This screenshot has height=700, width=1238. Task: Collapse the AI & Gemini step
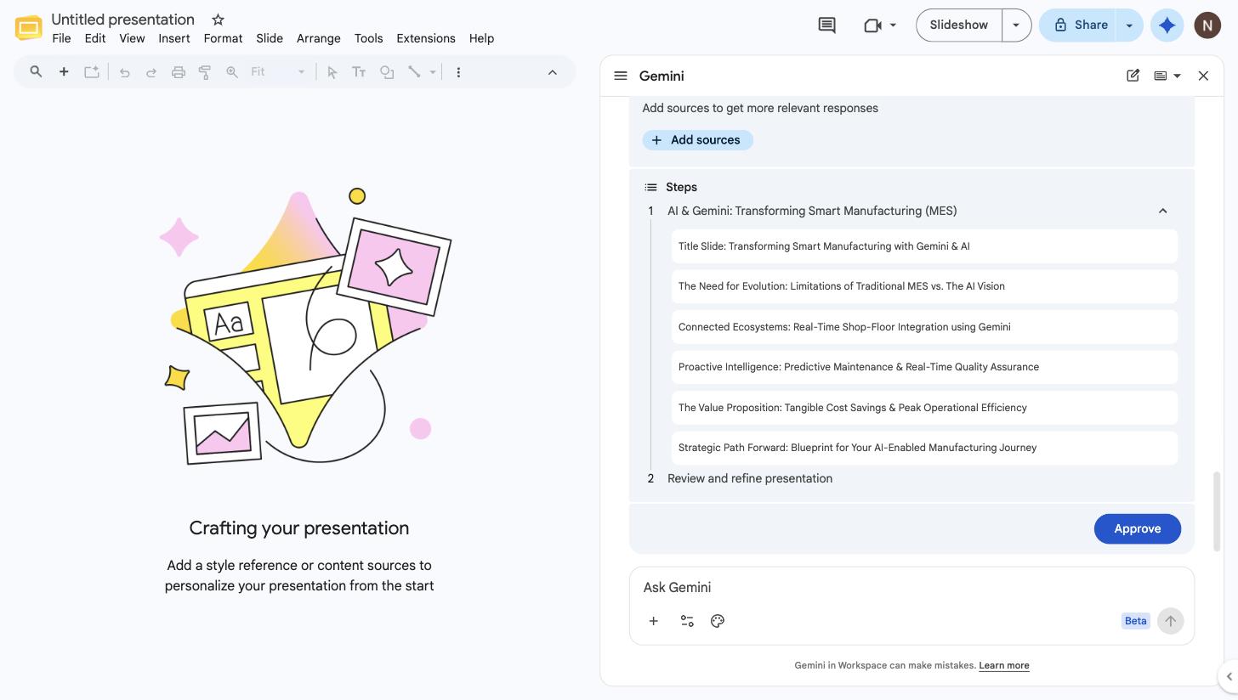pyautogui.click(x=1162, y=211)
